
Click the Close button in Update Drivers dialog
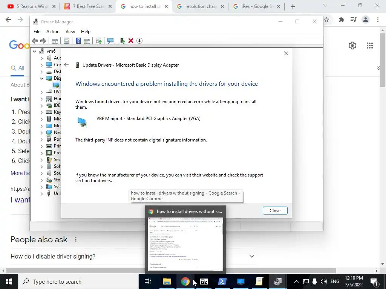(x=275, y=211)
